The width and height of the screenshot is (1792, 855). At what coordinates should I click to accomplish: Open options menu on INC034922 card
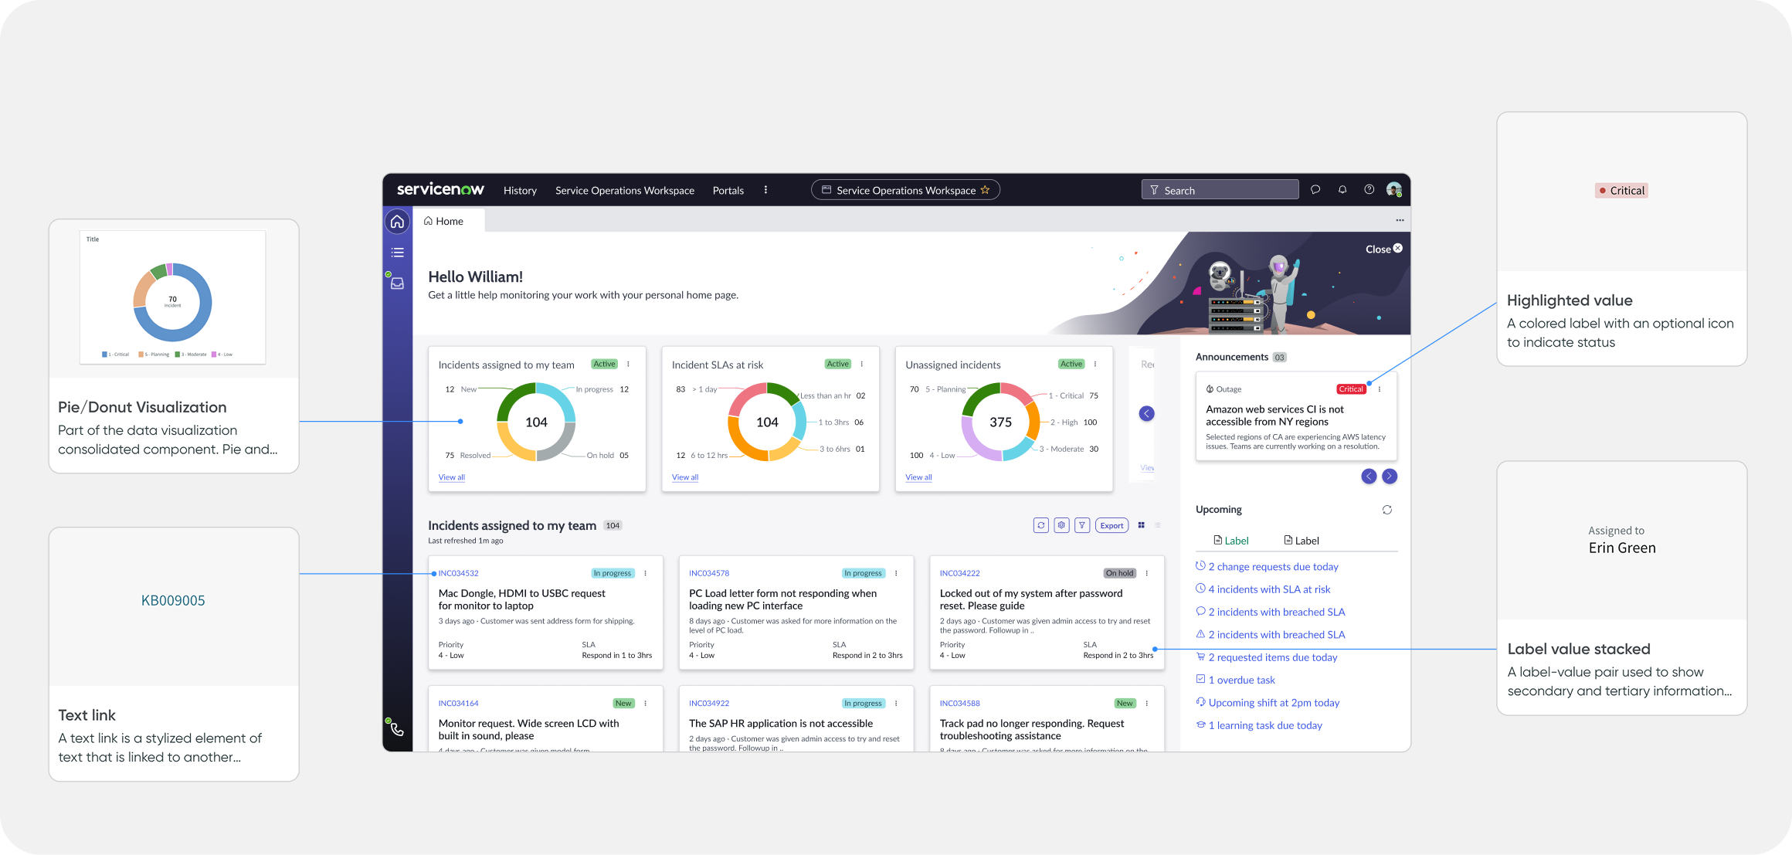tap(896, 704)
